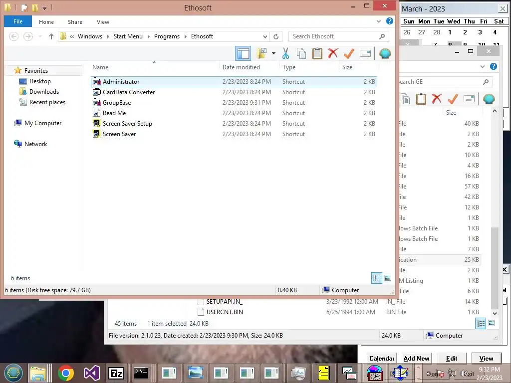Expand the ribbon chevron in Ethosoft window
The width and height of the screenshot is (511, 383).
[x=379, y=21]
